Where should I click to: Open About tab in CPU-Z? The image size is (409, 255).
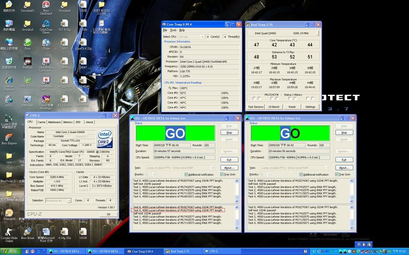click(x=89, y=122)
